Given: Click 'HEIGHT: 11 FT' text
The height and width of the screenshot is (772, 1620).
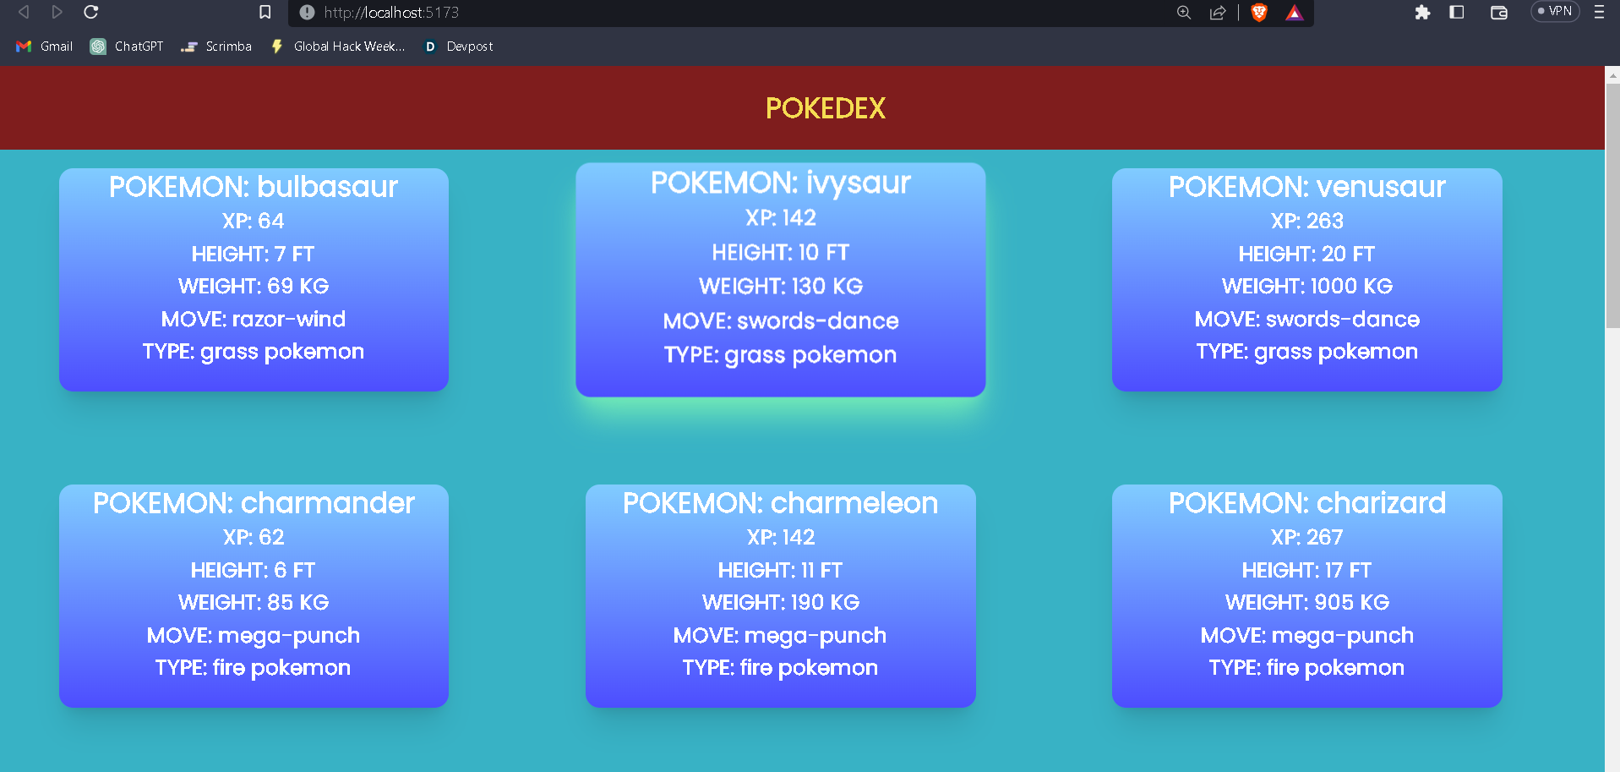Looking at the screenshot, I should click(x=781, y=570).
